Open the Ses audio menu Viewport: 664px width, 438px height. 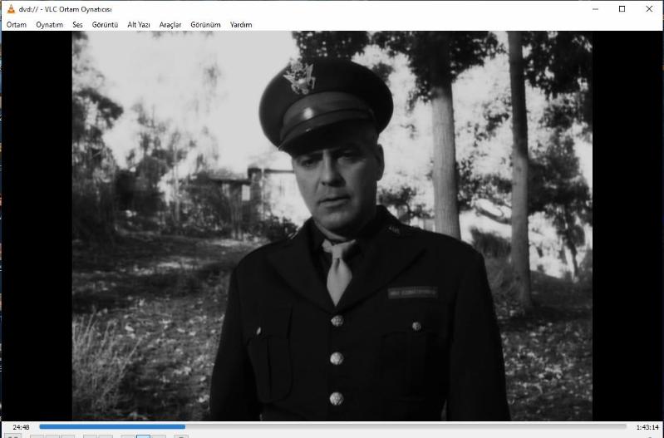point(77,25)
